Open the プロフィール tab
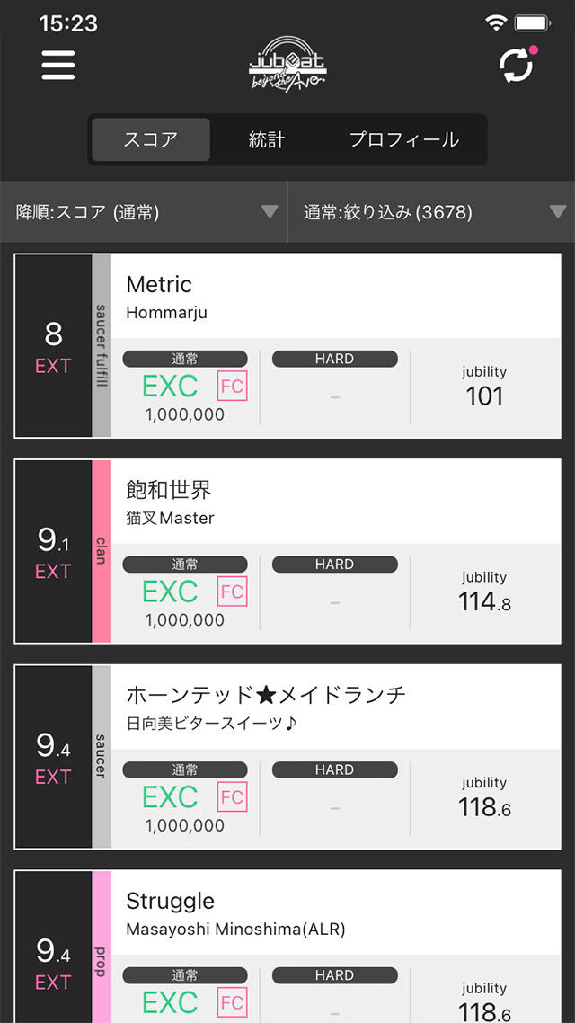Image resolution: width=575 pixels, height=1023 pixels. pyautogui.click(x=404, y=140)
